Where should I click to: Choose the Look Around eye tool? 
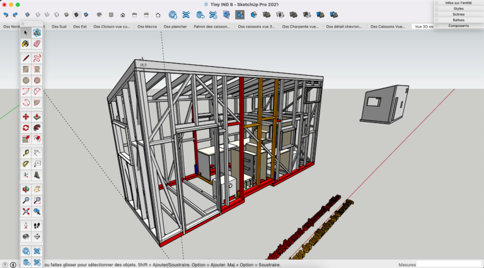pyautogui.click(x=26, y=237)
